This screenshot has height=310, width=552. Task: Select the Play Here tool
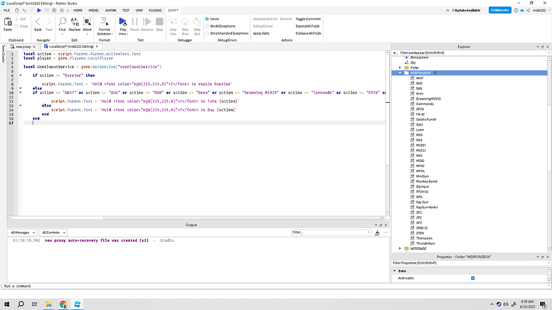click(x=122, y=24)
